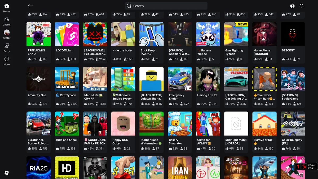Image resolution: width=318 pixels, height=179 pixels.
Task: Open the Eurotunnel, Border Roleplay thumbnail
Action: 38,124
